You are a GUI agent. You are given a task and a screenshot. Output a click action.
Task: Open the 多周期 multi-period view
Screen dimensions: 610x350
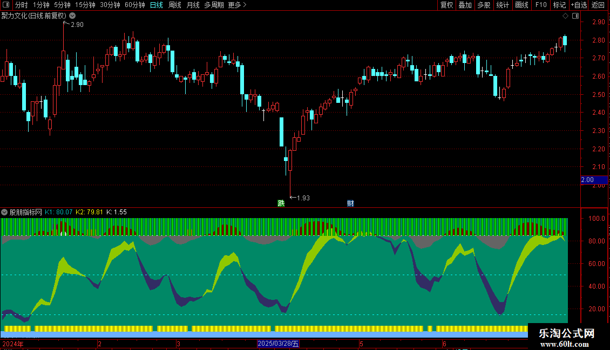pos(214,5)
